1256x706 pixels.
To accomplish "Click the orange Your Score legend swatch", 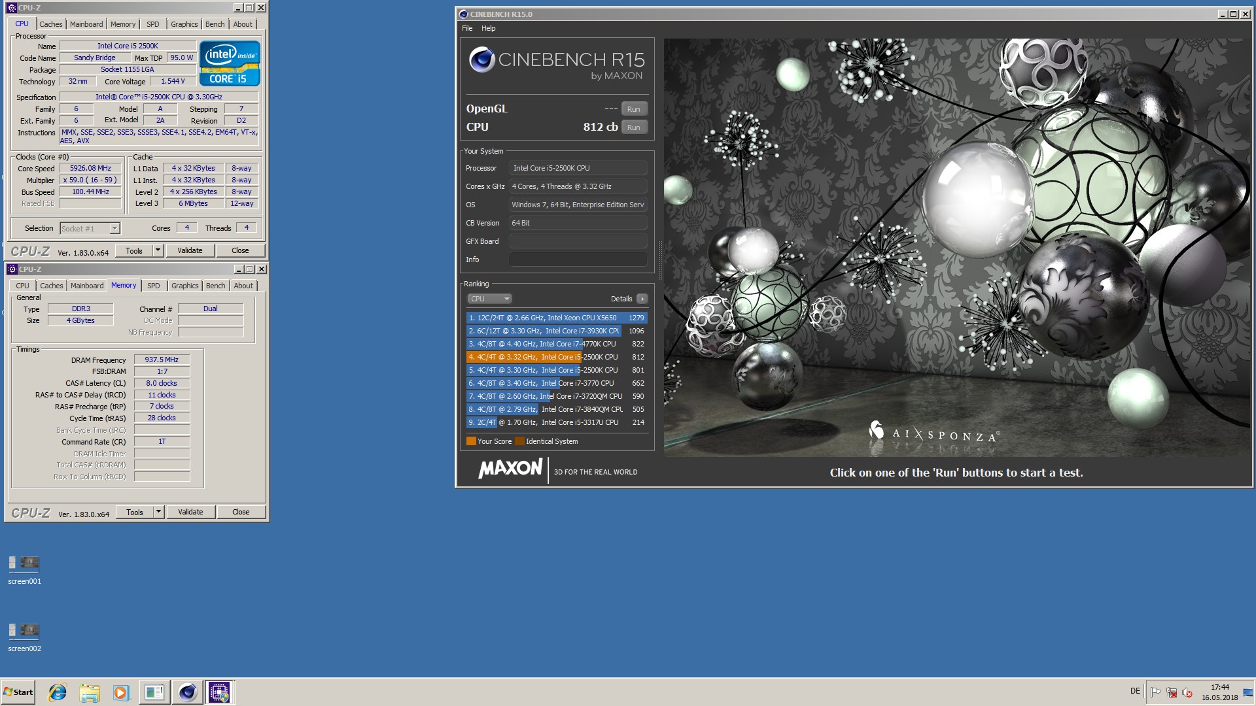I will 471,441.
